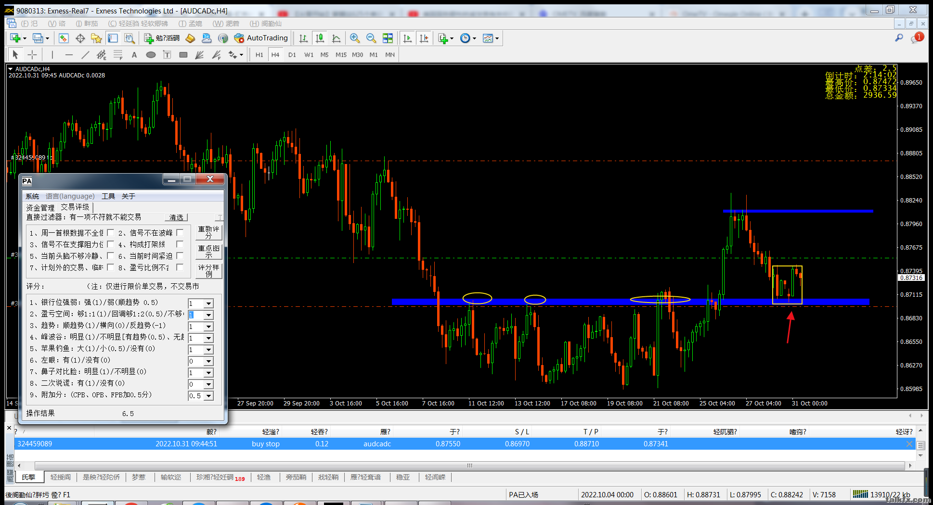The width and height of the screenshot is (933, 505).
Task: Open the indicators list add icon
Action: click(x=443, y=38)
